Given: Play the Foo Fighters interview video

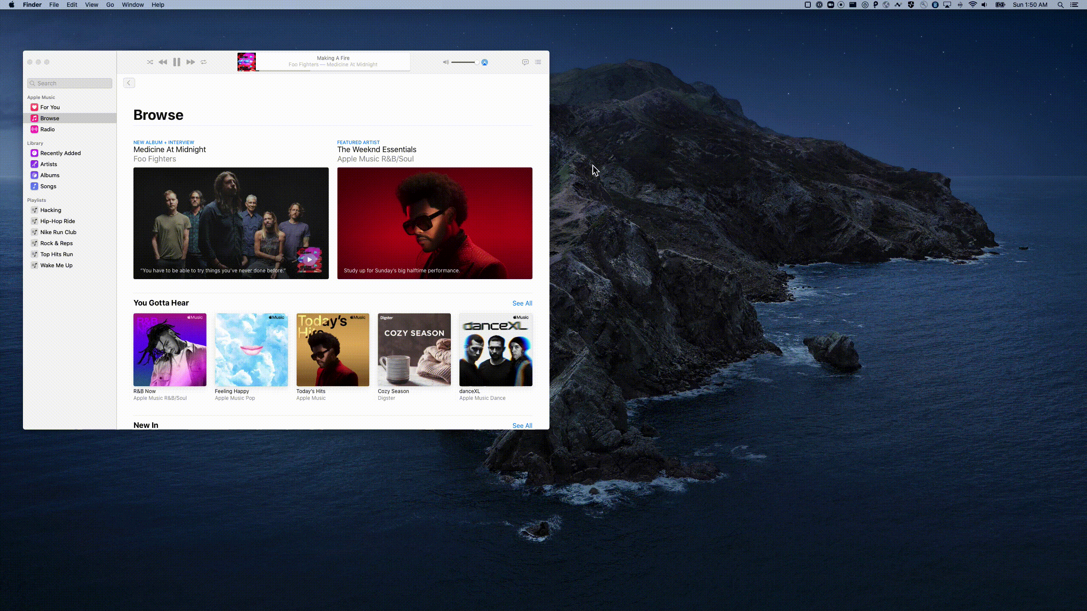Looking at the screenshot, I should point(309,259).
